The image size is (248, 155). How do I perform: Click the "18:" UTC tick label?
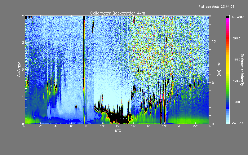click(x=164, y=126)
